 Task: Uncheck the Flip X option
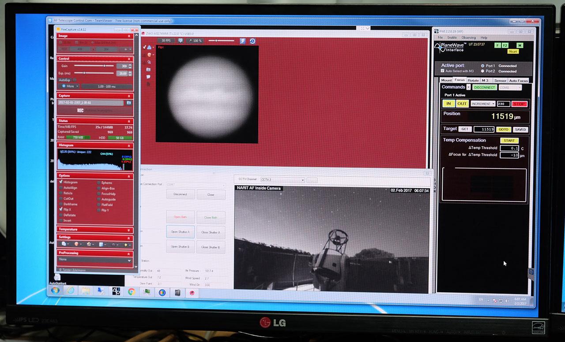pos(60,209)
